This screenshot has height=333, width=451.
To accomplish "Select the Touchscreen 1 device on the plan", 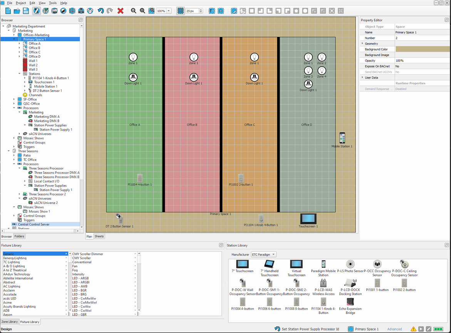I will coord(308,219).
